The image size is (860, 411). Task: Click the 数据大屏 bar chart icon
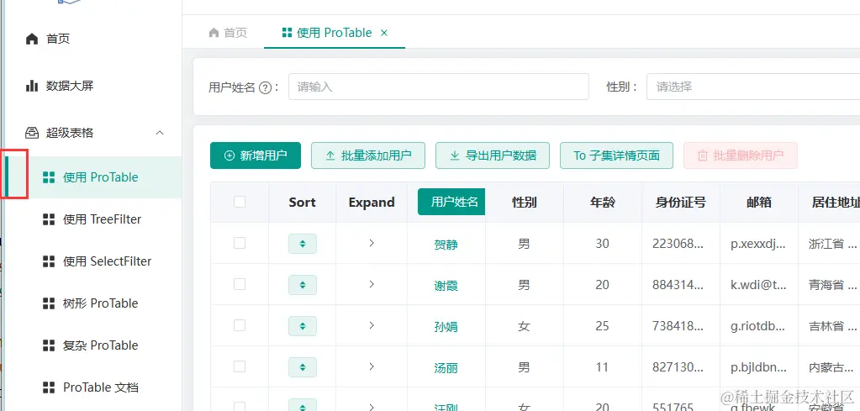32,86
